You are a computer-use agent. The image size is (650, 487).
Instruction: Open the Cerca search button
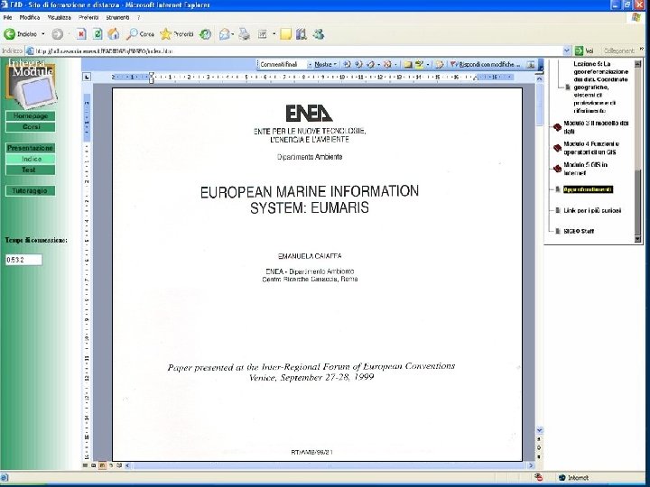click(140, 34)
